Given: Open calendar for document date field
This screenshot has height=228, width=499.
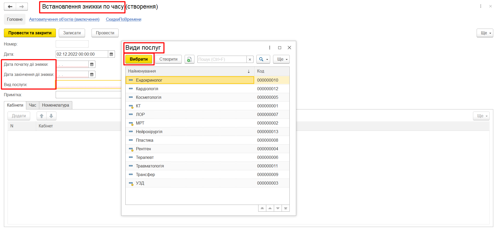Looking at the screenshot, I should tap(111, 54).
